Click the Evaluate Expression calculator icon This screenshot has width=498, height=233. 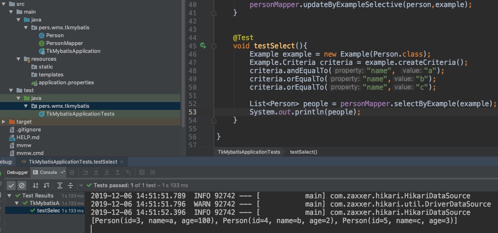click(x=142, y=172)
